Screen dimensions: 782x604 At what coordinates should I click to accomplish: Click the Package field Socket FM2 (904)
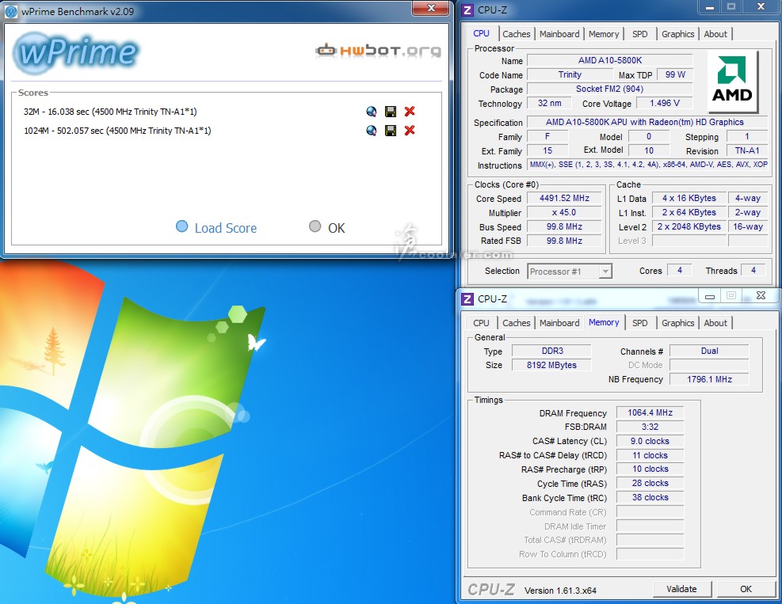[610, 89]
